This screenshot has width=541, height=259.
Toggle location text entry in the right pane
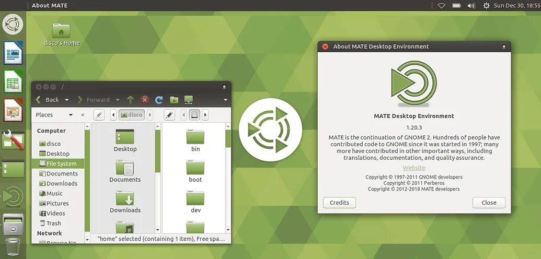click(169, 115)
